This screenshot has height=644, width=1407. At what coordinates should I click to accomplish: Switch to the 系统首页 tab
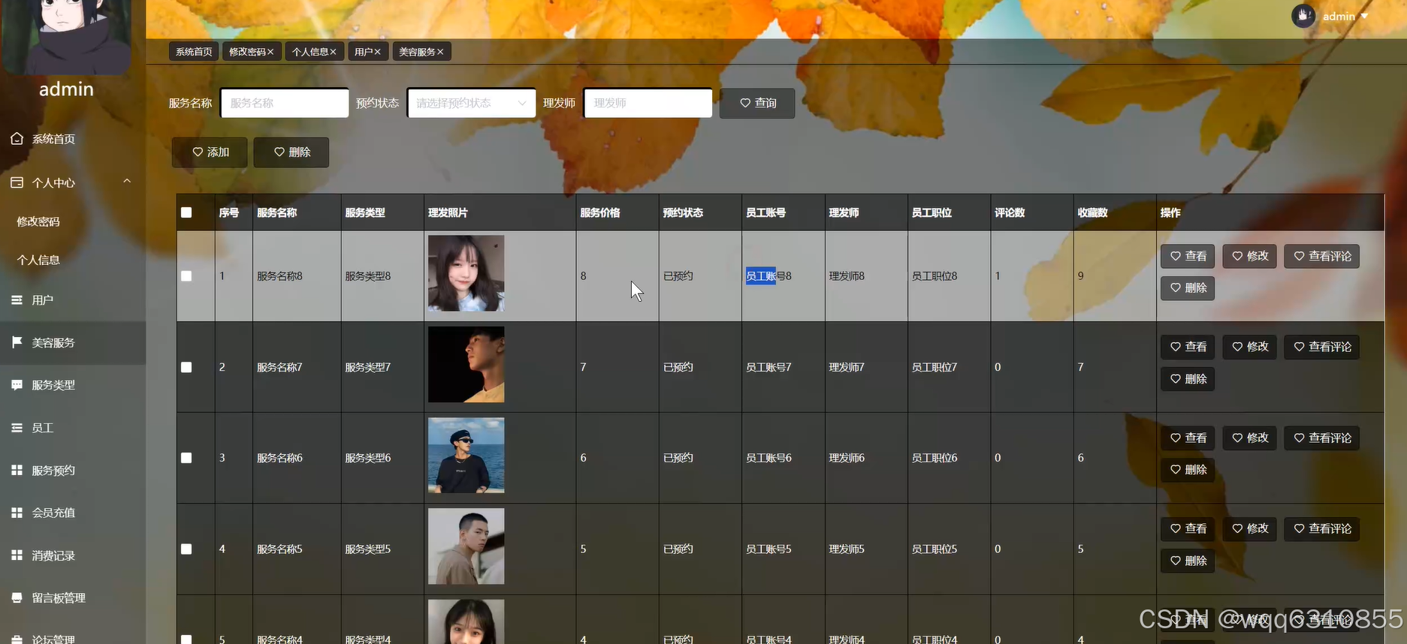(x=194, y=52)
